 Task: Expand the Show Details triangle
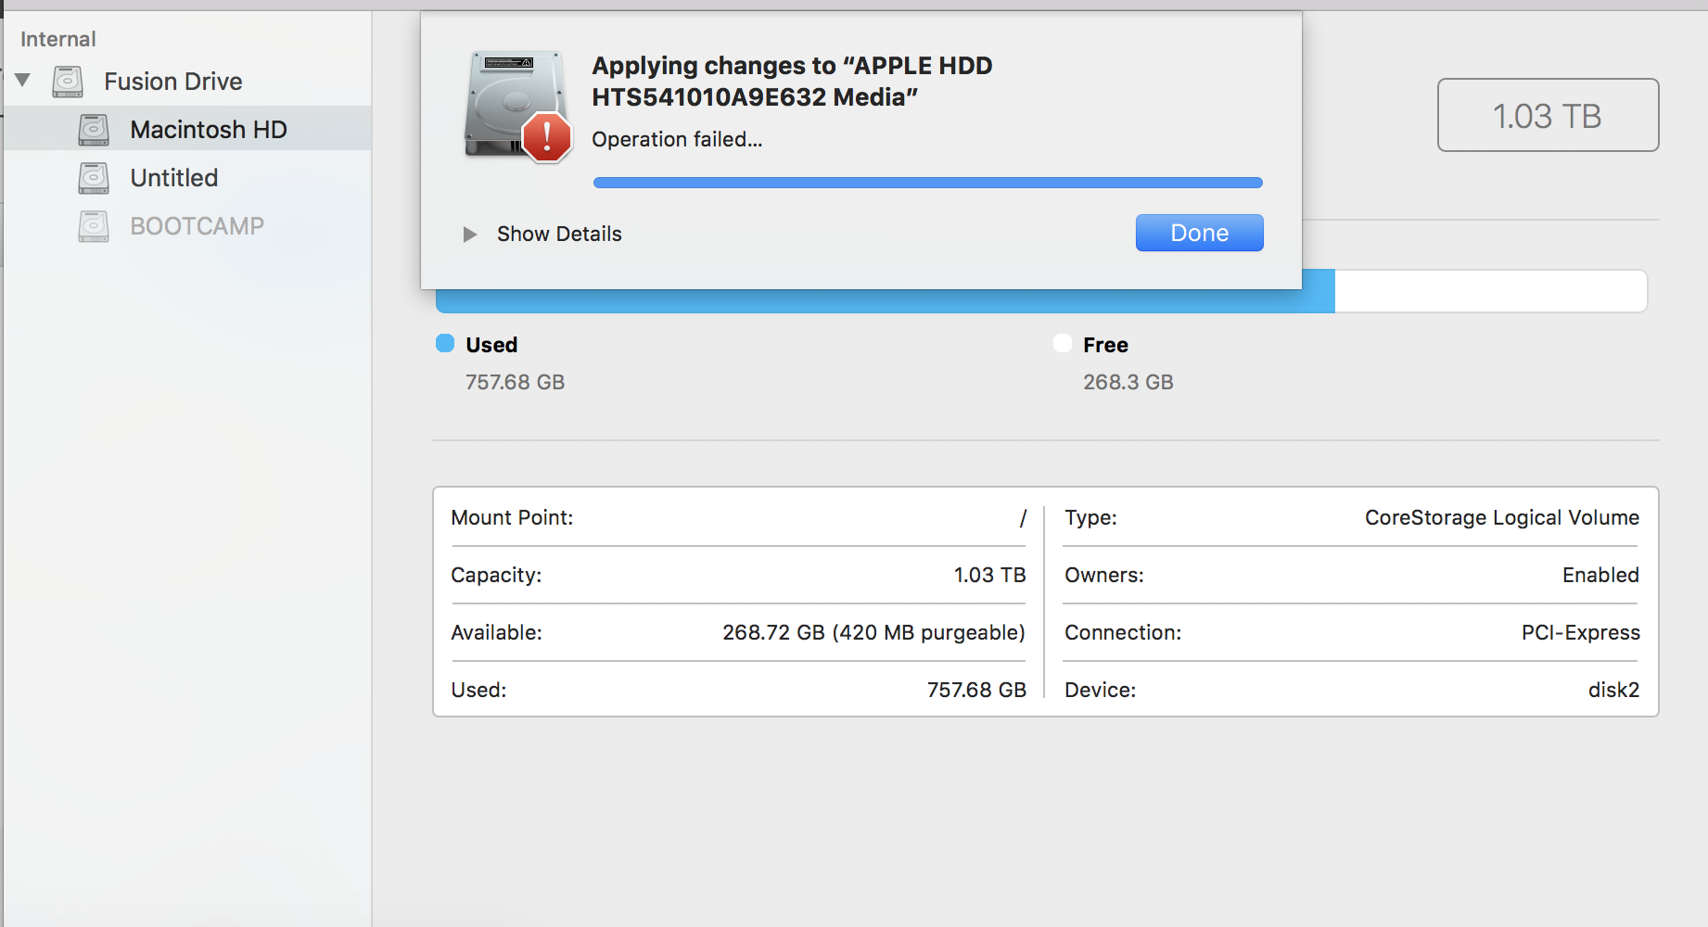point(469,235)
